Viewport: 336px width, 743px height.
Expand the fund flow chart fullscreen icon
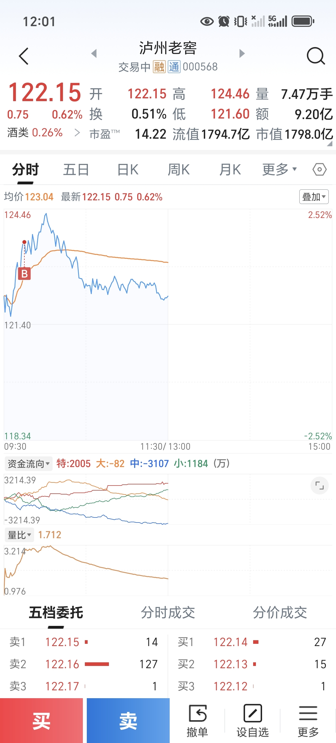coord(319,486)
